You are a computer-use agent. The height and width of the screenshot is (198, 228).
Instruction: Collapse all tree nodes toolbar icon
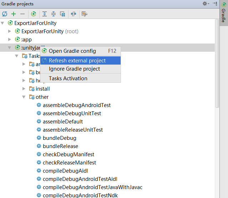tap(54, 14)
